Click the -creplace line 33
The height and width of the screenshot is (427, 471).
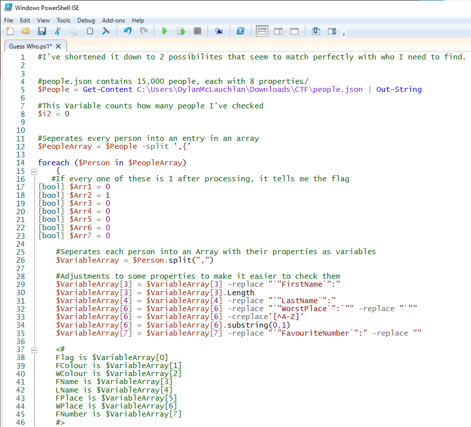click(x=179, y=317)
